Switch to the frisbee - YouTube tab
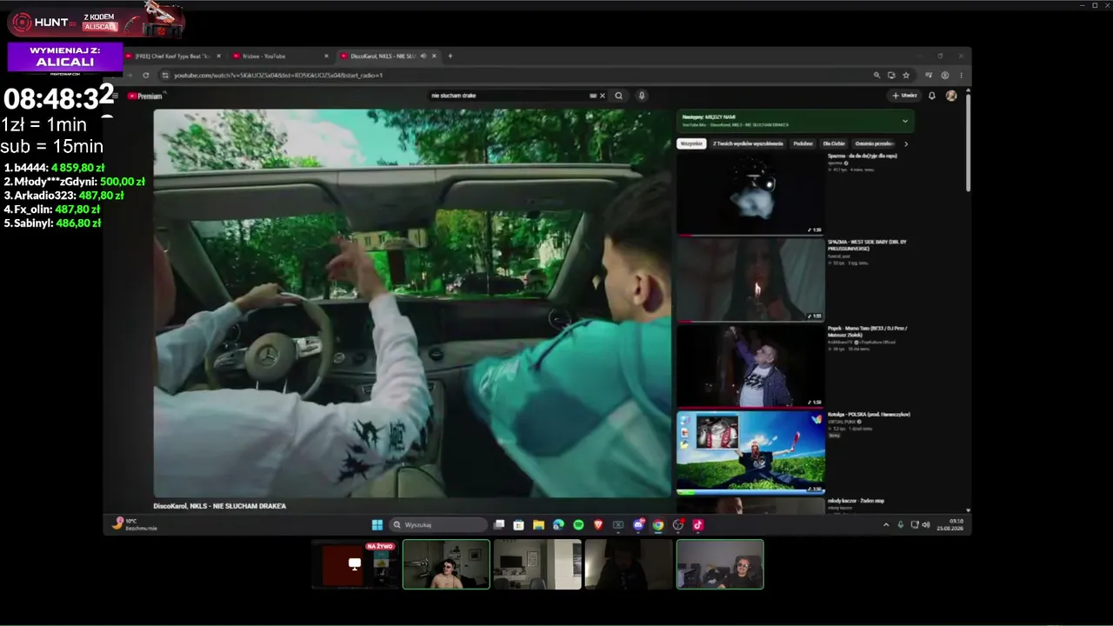Image resolution: width=1113 pixels, height=626 pixels. (280, 56)
